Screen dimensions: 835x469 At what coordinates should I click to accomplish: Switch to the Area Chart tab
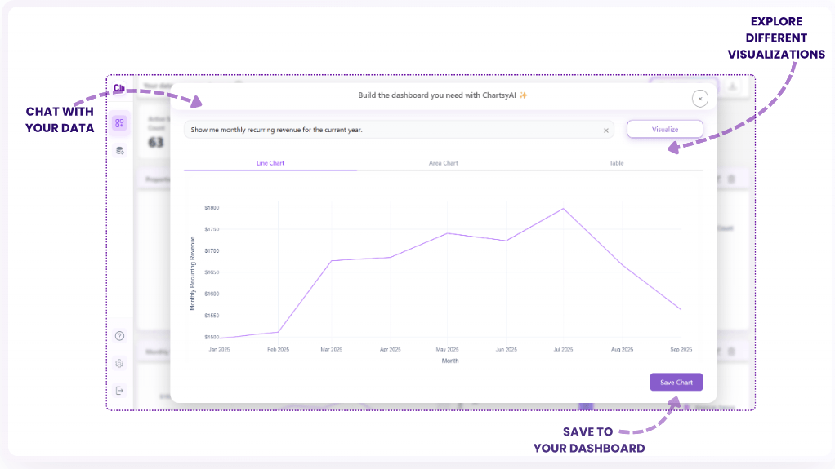(444, 163)
